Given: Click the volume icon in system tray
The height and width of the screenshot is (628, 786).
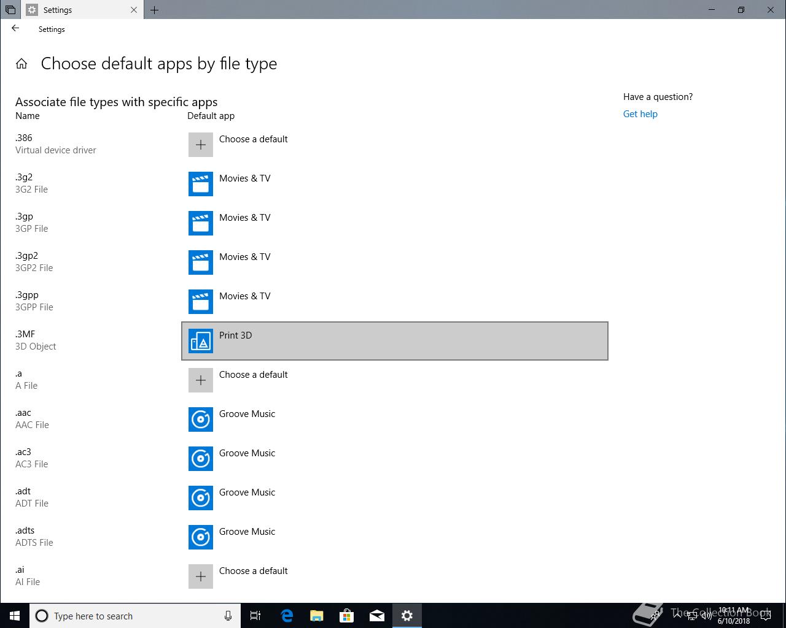Looking at the screenshot, I should coord(706,616).
